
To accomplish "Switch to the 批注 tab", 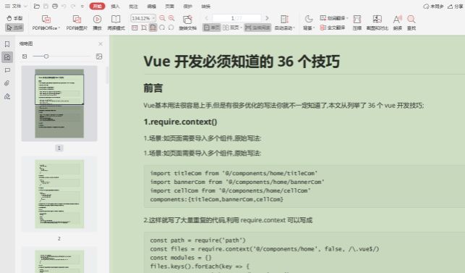I will tap(134, 7).
